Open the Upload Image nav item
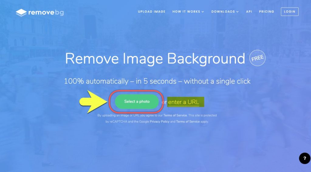The height and width of the screenshot is (172, 311). [x=152, y=12]
